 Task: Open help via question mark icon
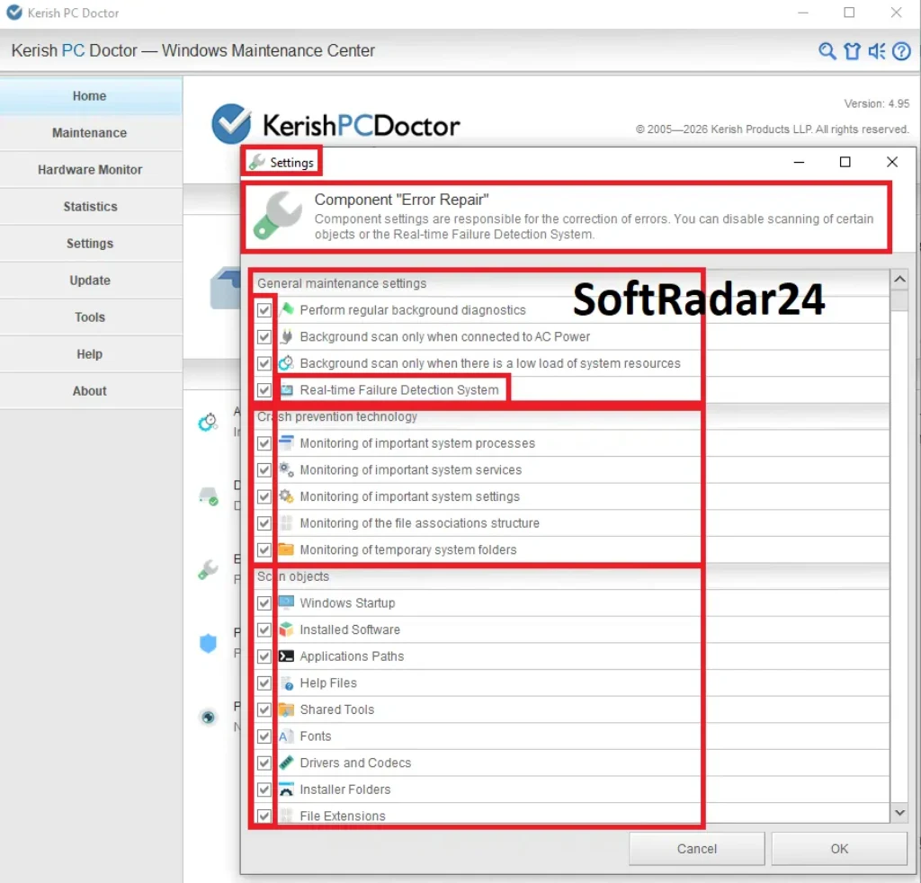tap(901, 51)
